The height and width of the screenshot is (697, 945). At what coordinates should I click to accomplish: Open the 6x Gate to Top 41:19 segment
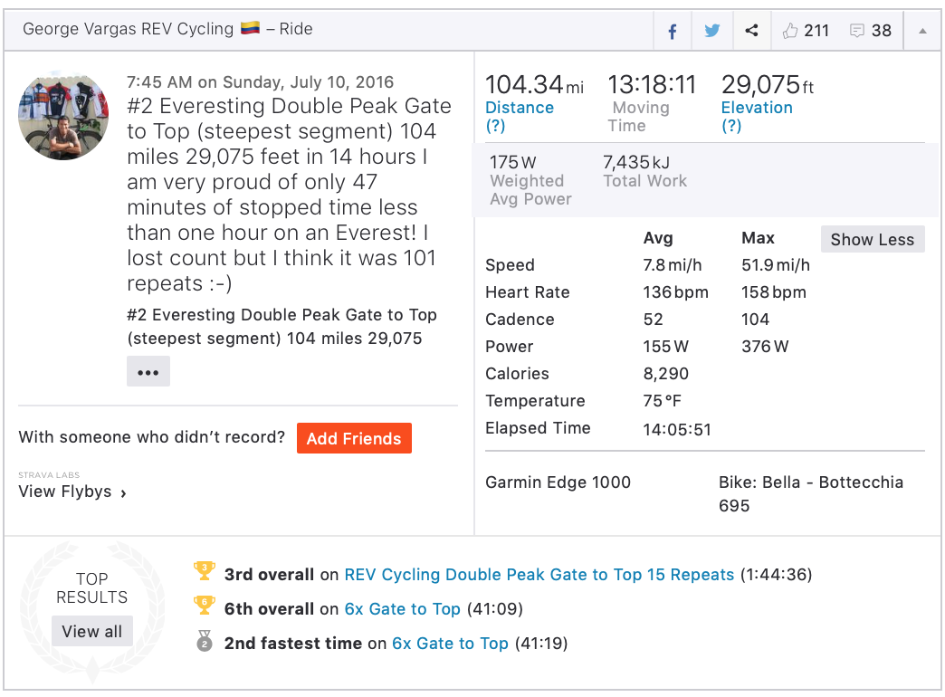(x=450, y=644)
